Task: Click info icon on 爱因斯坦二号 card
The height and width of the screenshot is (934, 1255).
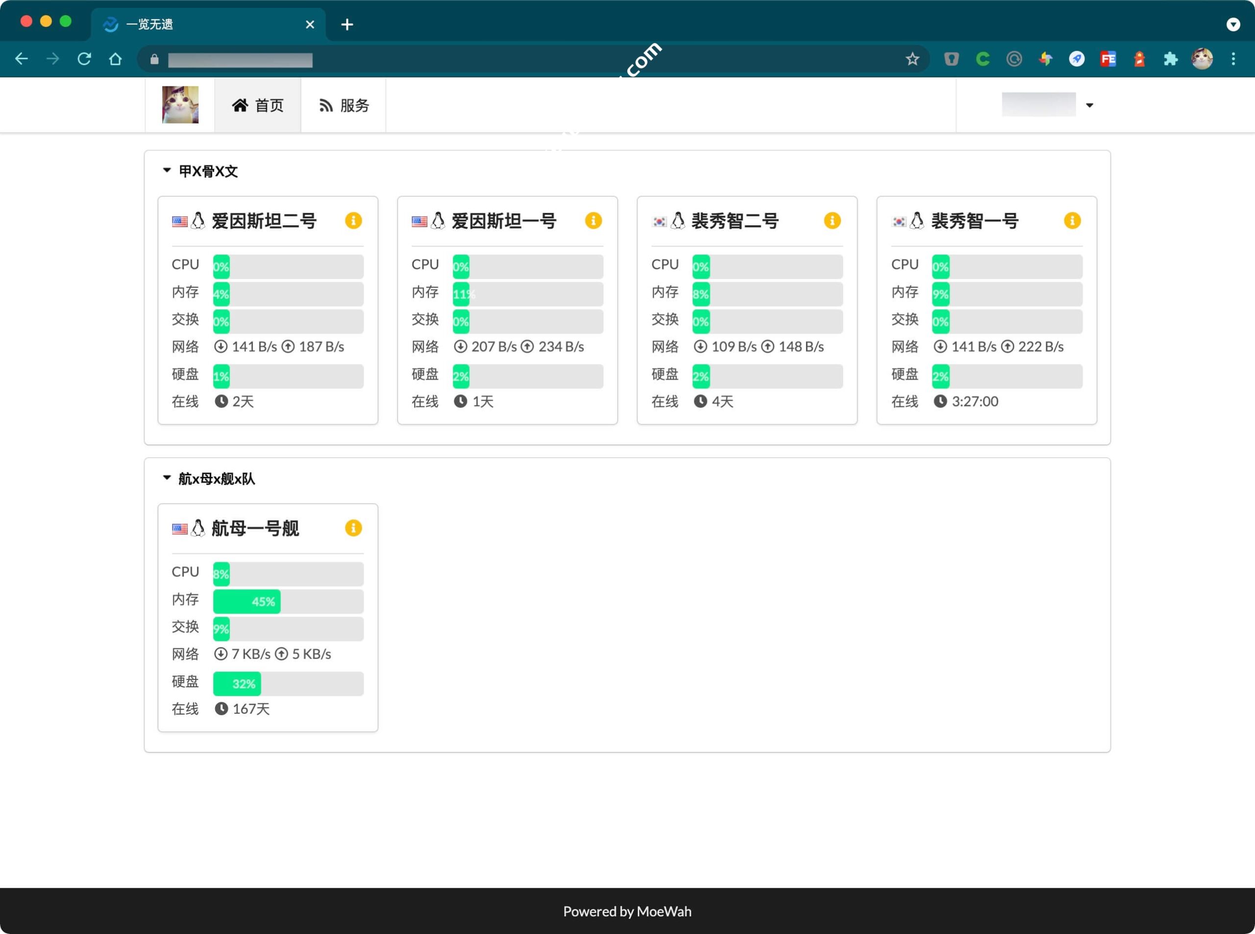Action: pyautogui.click(x=353, y=220)
